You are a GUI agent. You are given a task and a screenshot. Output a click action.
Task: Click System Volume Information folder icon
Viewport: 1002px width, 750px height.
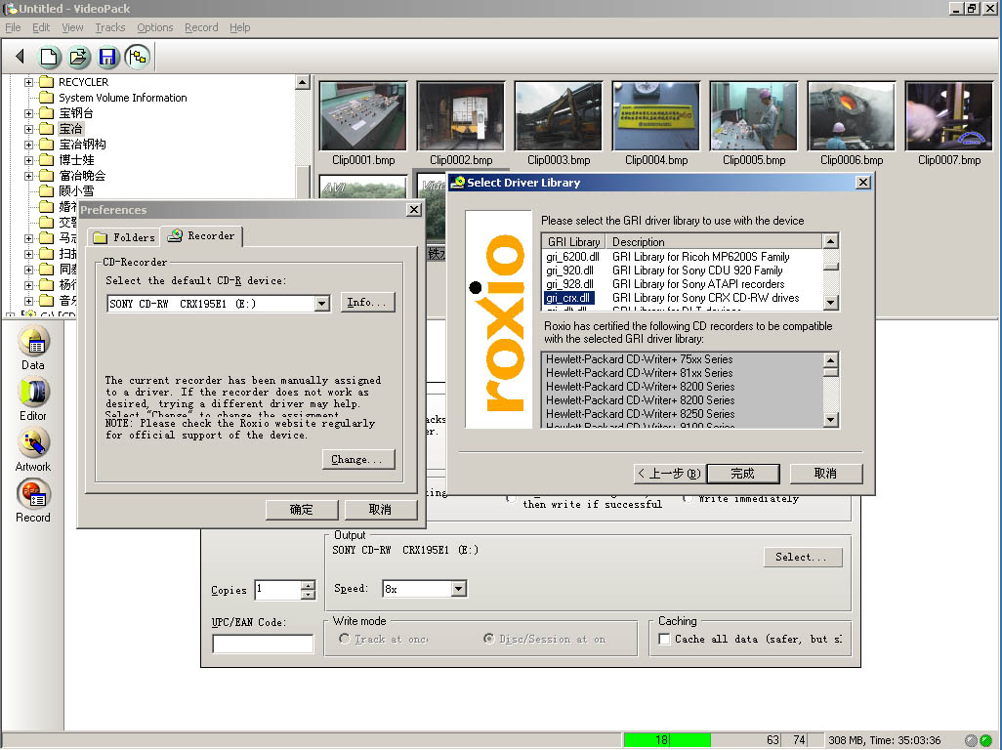coord(46,97)
